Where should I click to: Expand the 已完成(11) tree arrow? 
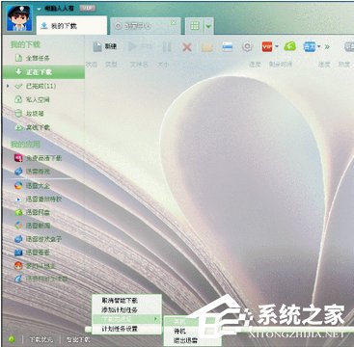pos(8,86)
